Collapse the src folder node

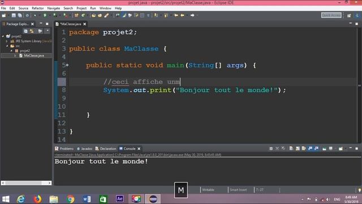pos(7,46)
